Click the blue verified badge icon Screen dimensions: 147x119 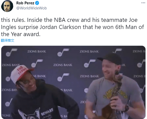tap(37, 3)
